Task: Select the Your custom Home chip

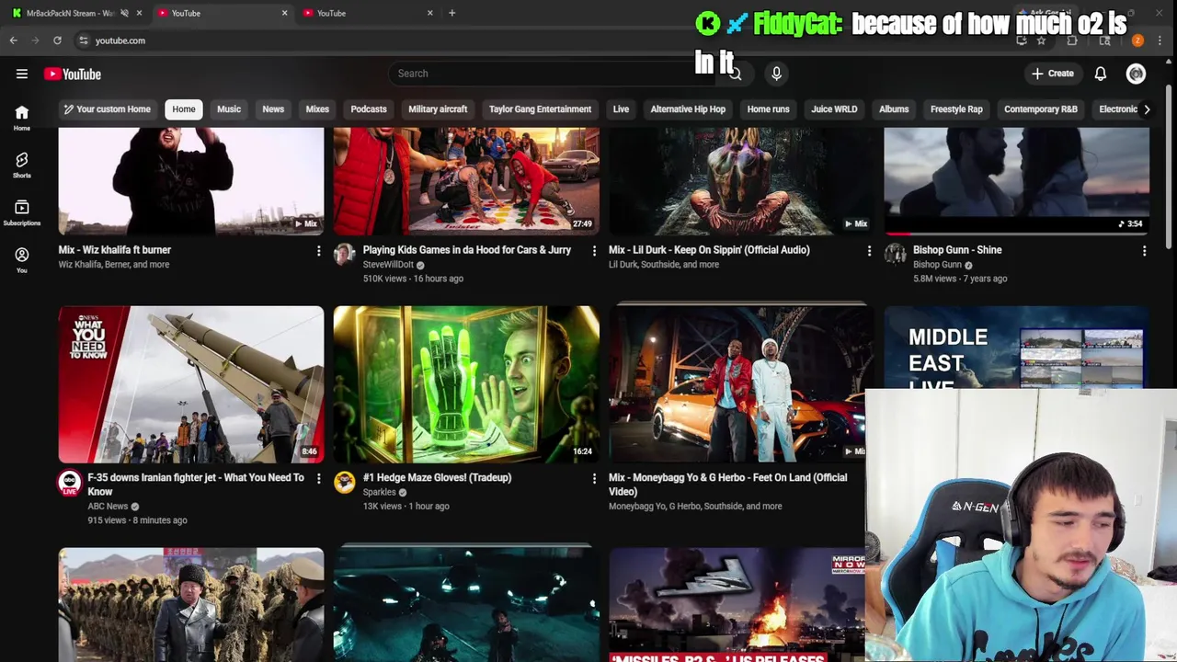Action: point(107,109)
